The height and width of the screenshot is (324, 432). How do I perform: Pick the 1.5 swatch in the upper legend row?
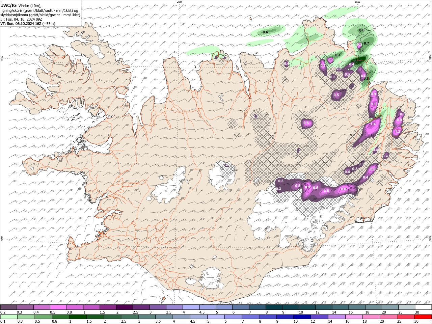pyautogui.click(x=108, y=307)
